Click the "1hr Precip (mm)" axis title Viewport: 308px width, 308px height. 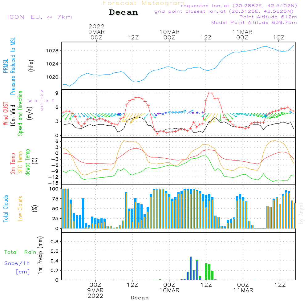[x=40, y=255]
